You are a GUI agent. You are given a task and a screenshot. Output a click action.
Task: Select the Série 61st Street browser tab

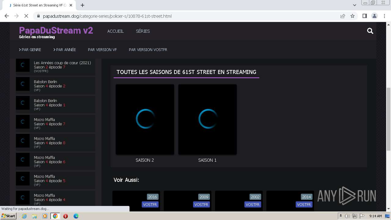pos(40,5)
